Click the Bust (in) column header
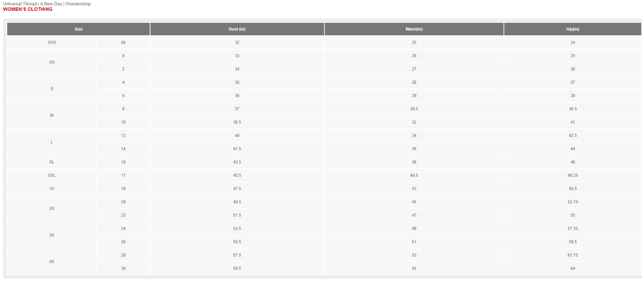This screenshot has height=283, width=642. point(237,29)
